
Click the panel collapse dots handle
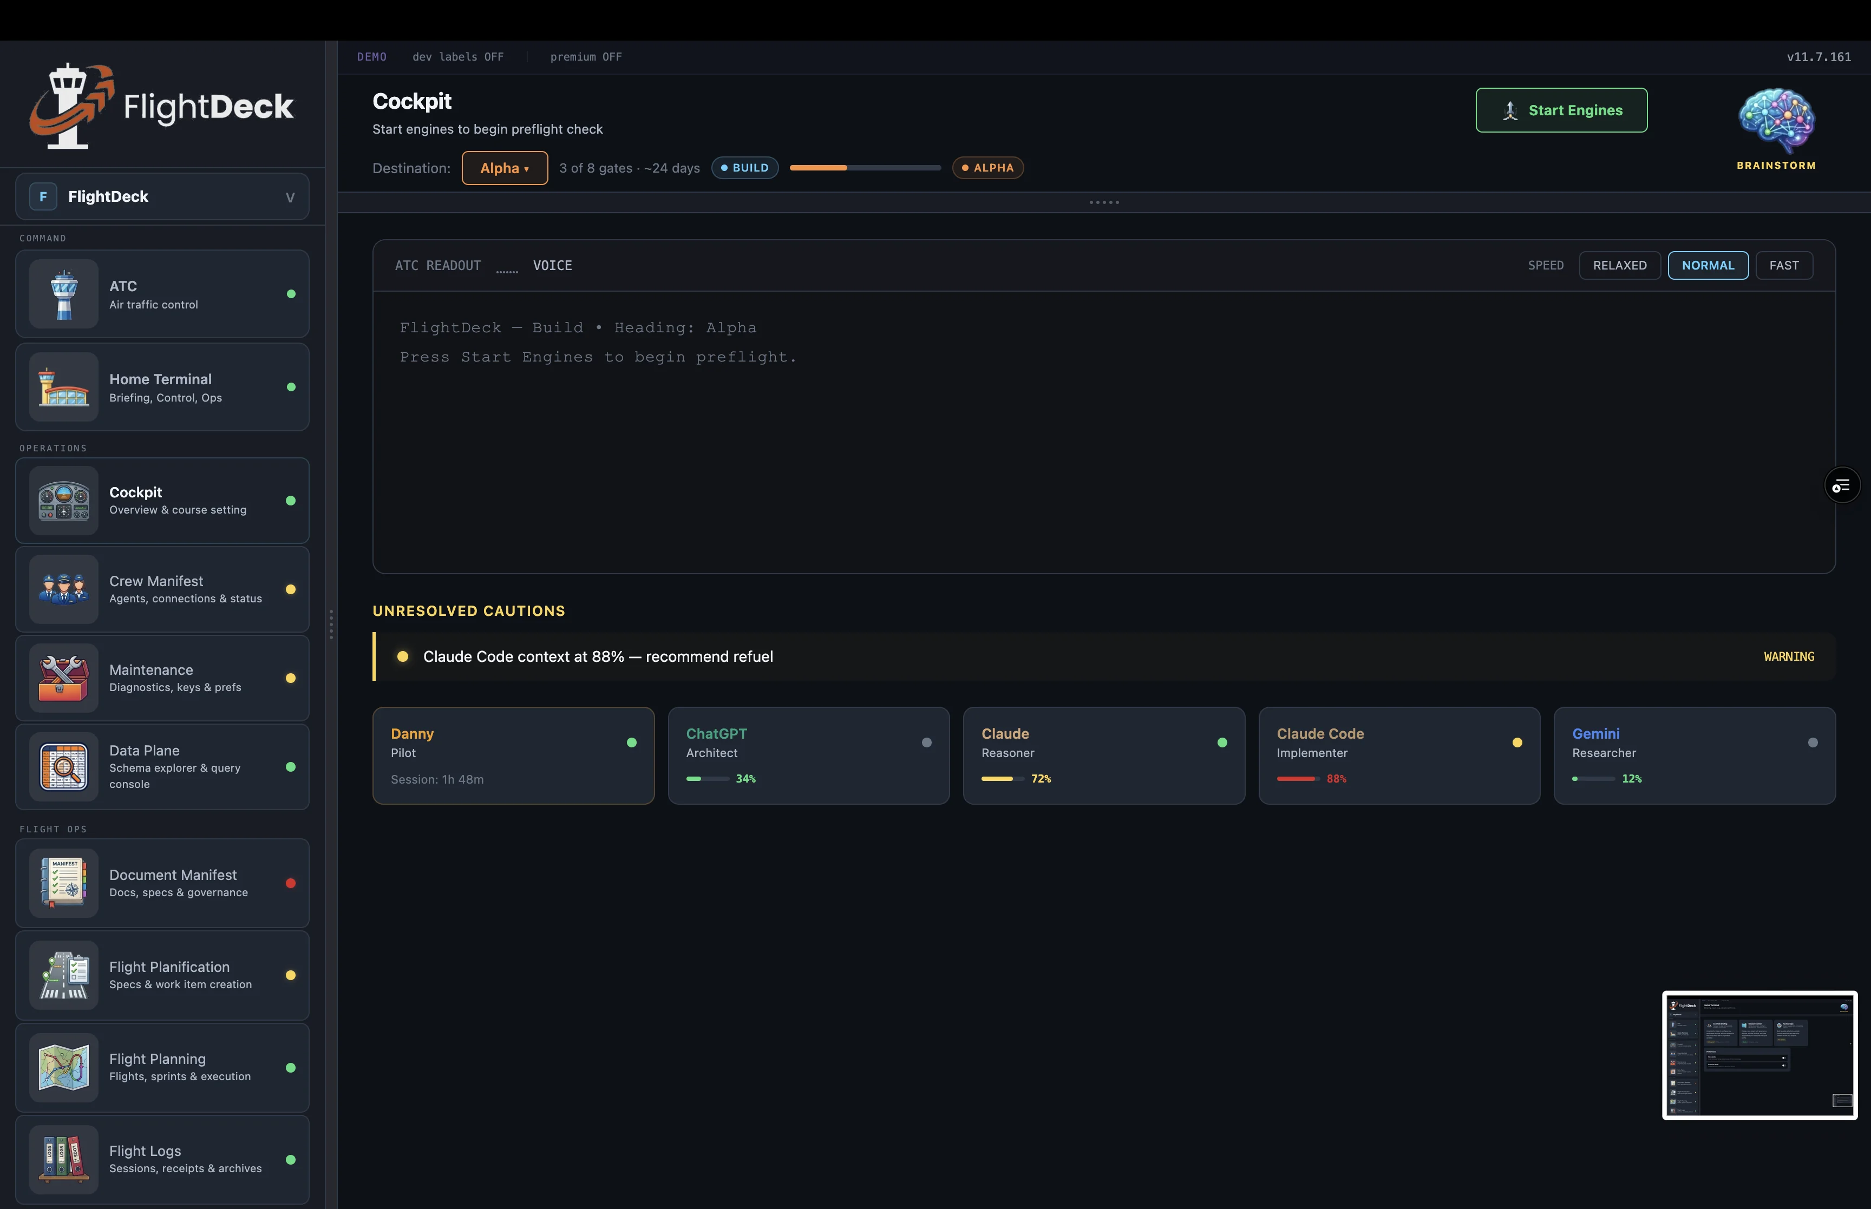coord(1104,202)
